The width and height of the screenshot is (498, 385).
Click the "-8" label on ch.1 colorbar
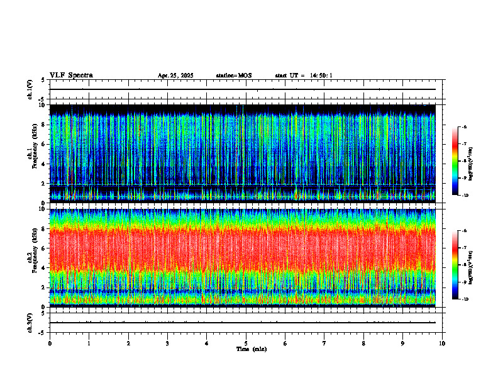464,161
